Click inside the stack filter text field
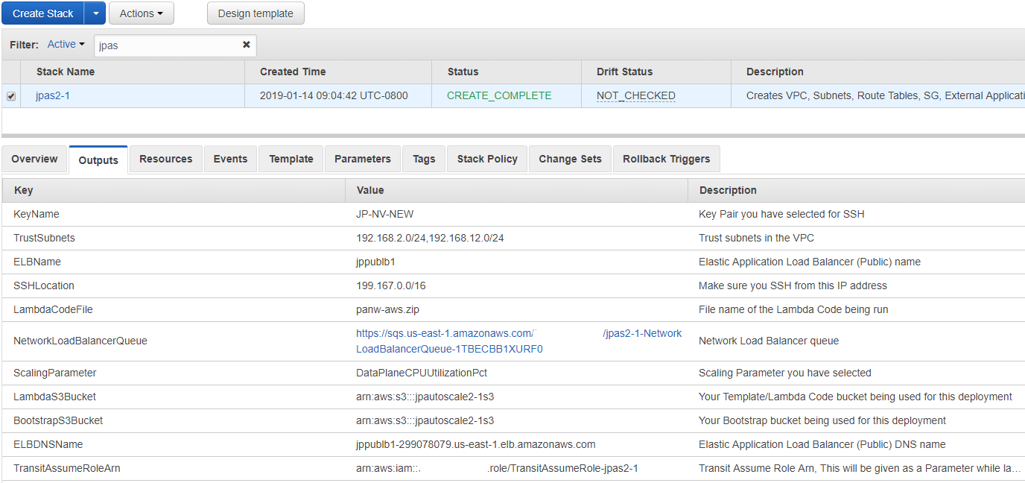Screen dimensions: 1025x483 tap(168, 45)
